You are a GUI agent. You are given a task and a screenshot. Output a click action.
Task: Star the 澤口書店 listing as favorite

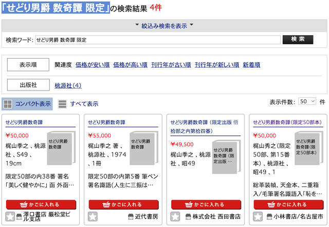click(10, 217)
